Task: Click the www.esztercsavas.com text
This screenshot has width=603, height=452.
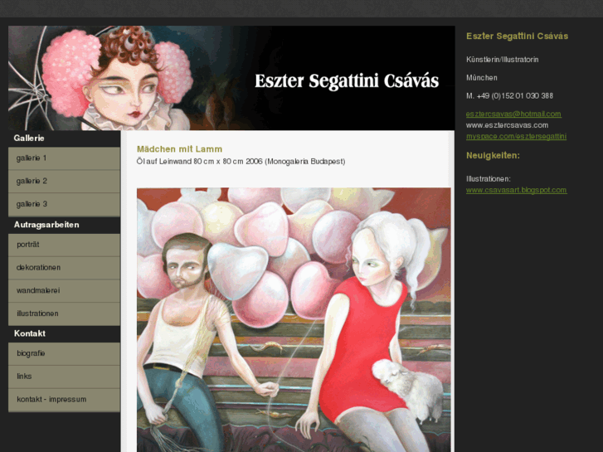Action: [508, 125]
